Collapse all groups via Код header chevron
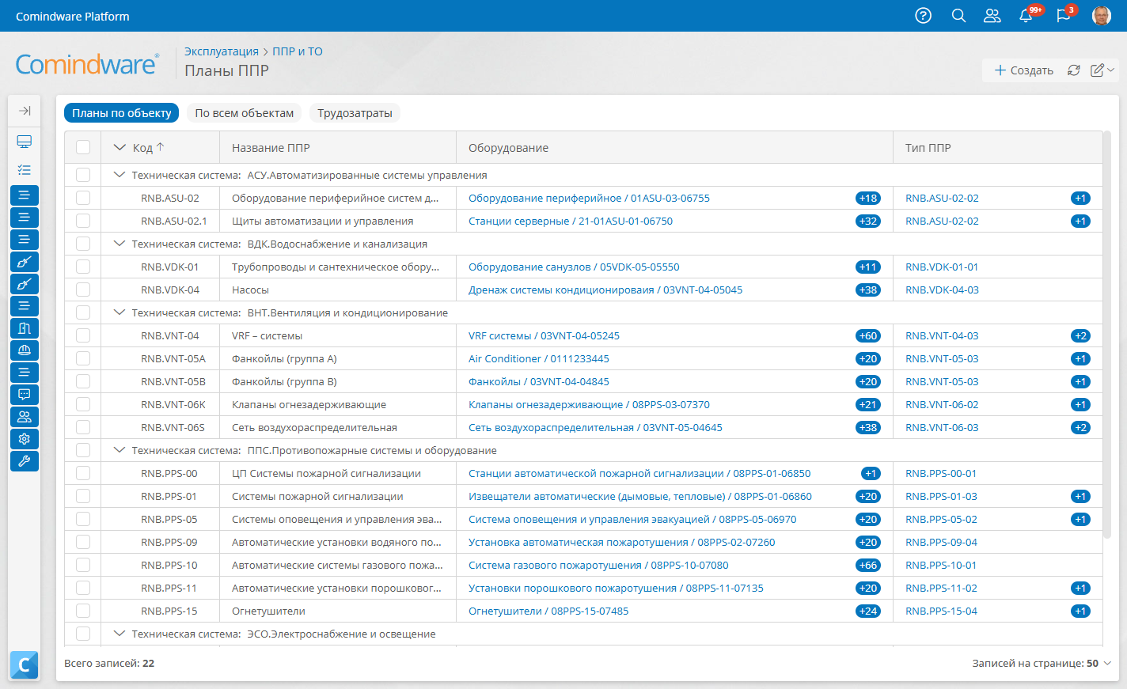This screenshot has height=689, width=1127. tap(120, 148)
